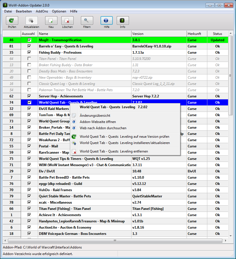The image size is (236, 259).
Task: Uncheck the Server Hop - Achievements checkbox
Action: pos(29,96)
